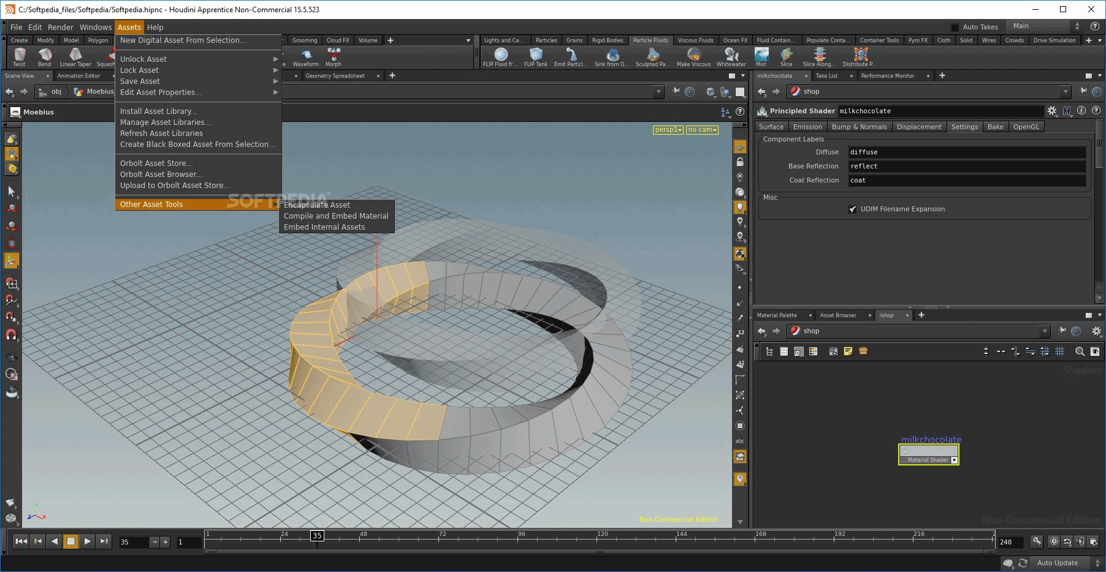Open the shelf set dropdown arrow near Volume tab

[468, 40]
